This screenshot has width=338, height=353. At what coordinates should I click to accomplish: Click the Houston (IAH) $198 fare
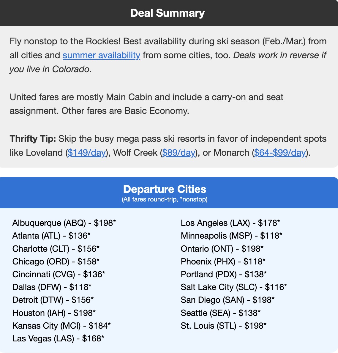pos(54,313)
